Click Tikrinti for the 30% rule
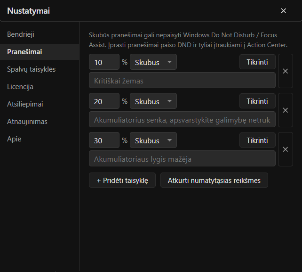This screenshot has height=272, width=302. [257, 140]
